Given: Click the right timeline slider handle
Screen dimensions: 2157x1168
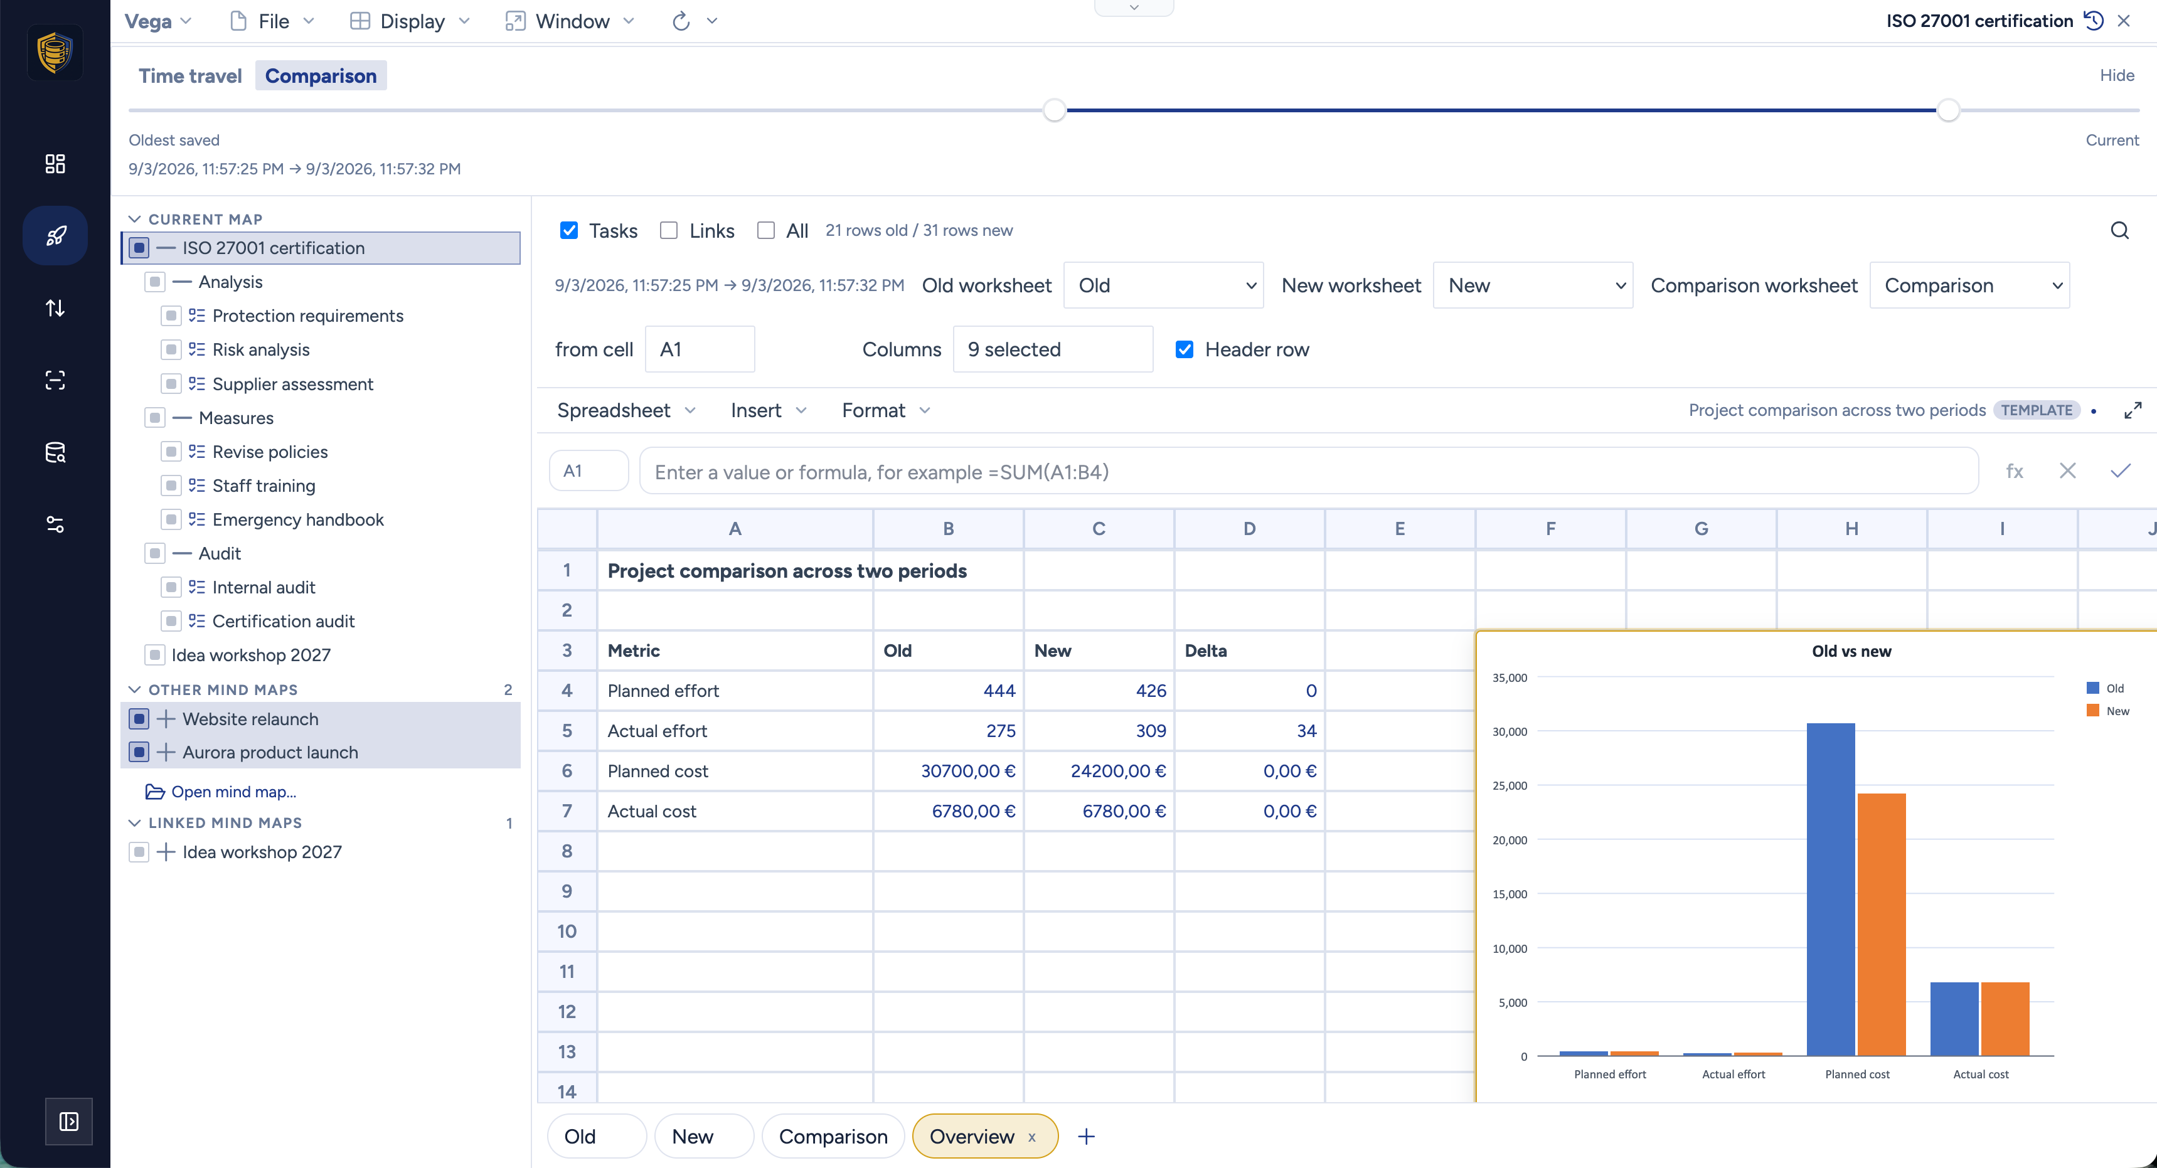Looking at the screenshot, I should tap(1949, 110).
